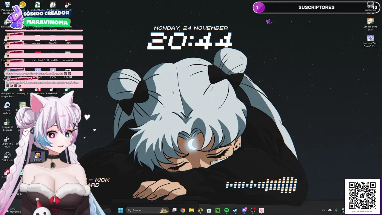382x215 pixels.
Task: Open OBS Studio taskbar icon
Action: coord(253,210)
